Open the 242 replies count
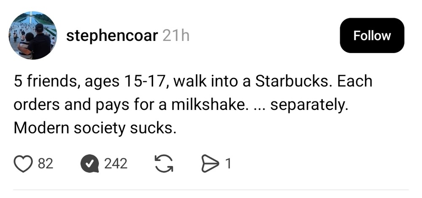 [x=116, y=163]
